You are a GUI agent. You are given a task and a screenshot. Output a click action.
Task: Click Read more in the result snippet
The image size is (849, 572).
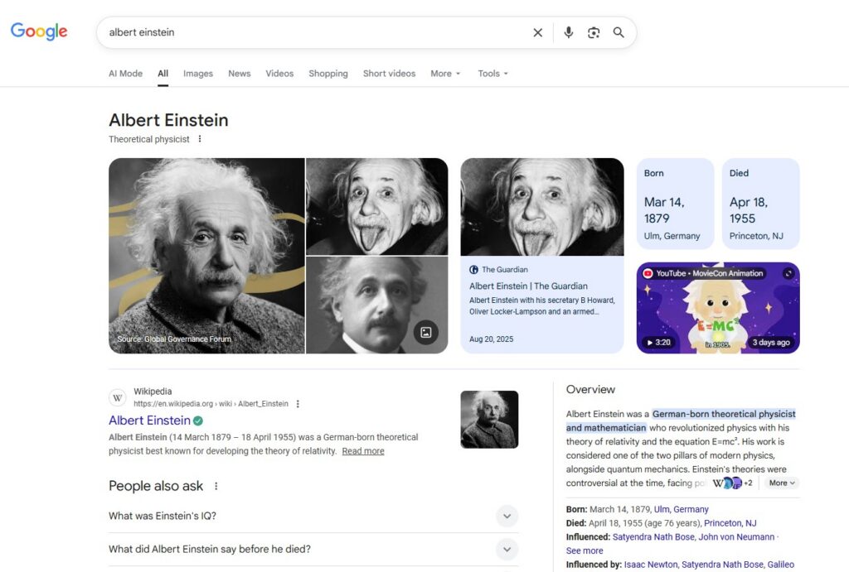point(363,451)
